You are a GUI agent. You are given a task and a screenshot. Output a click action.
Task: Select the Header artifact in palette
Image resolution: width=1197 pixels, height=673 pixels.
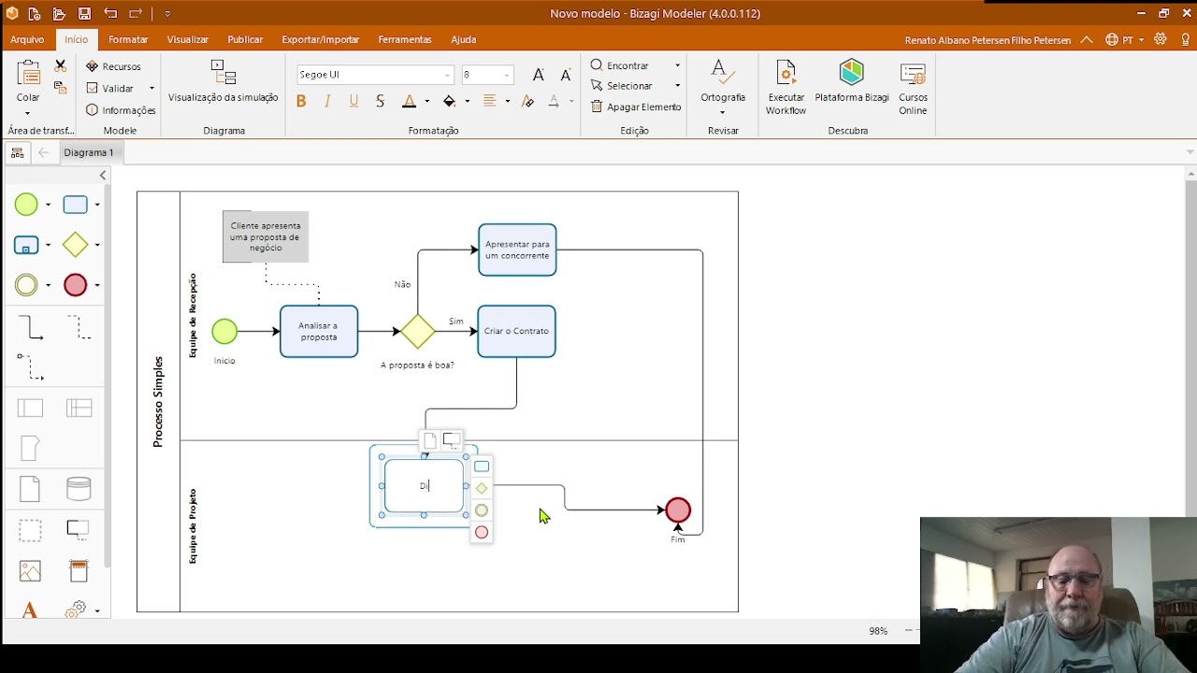[79, 571]
